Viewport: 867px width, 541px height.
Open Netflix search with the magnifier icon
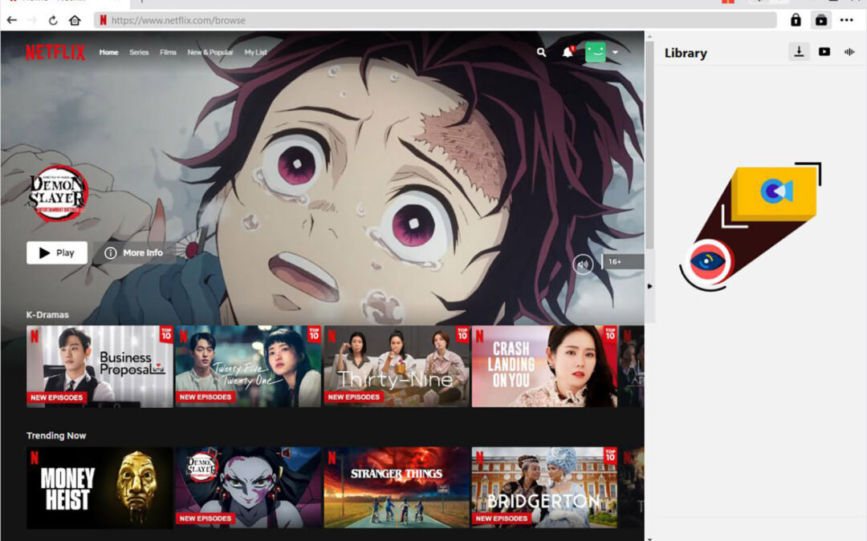541,52
